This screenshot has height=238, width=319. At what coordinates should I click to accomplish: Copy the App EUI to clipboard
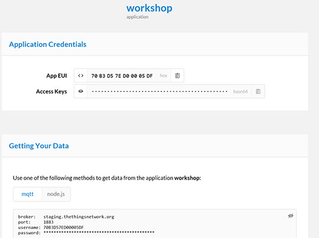tap(177, 76)
